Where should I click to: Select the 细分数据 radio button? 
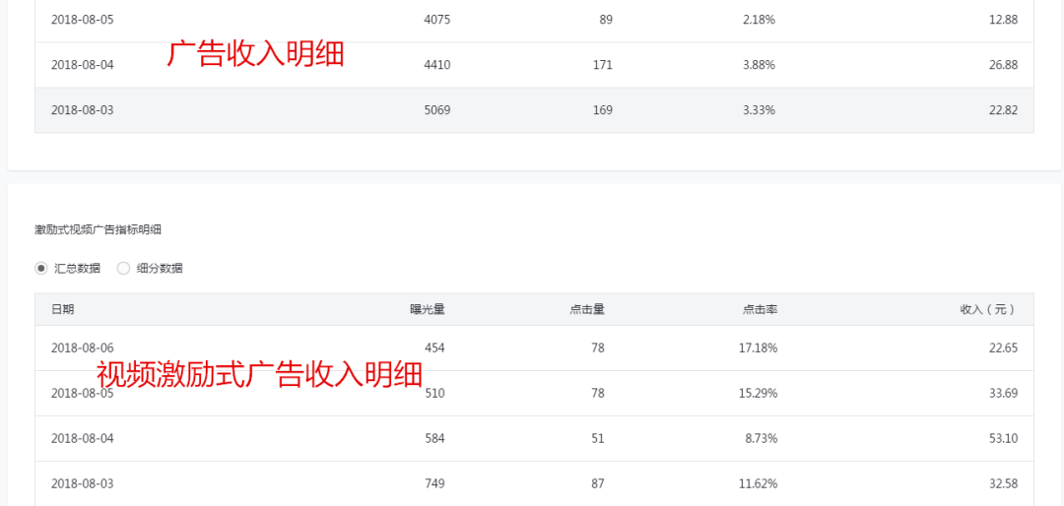click(124, 268)
